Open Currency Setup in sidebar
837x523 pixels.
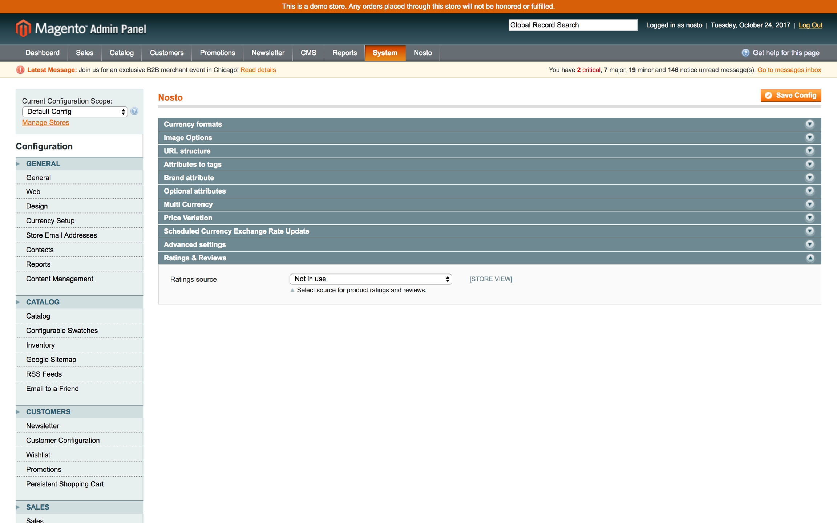(x=50, y=221)
